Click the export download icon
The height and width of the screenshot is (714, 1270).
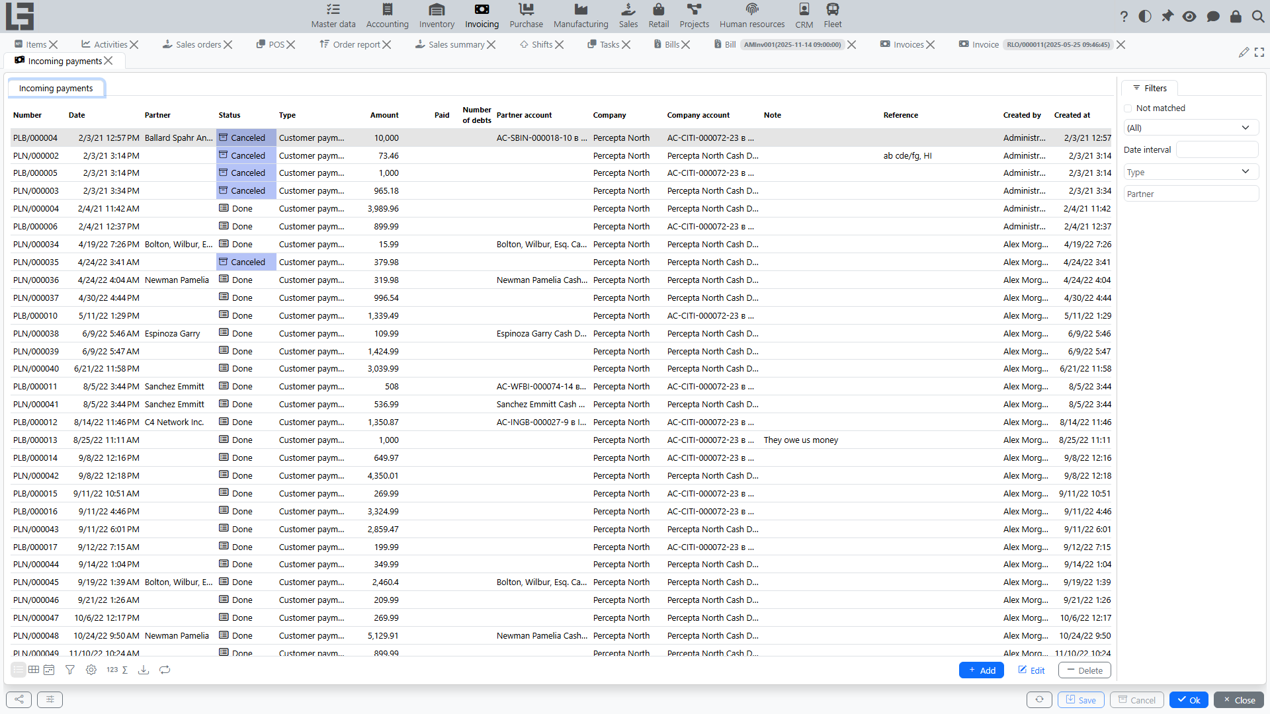pyautogui.click(x=143, y=670)
